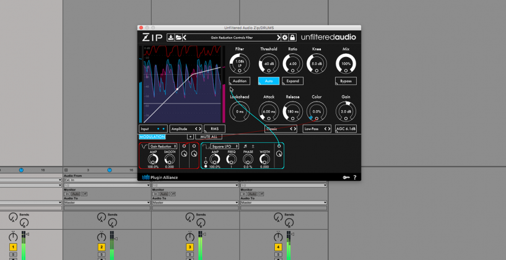Image resolution: width=506 pixels, height=260 pixels.
Task: Set track monitor to Off
Action: point(84,194)
